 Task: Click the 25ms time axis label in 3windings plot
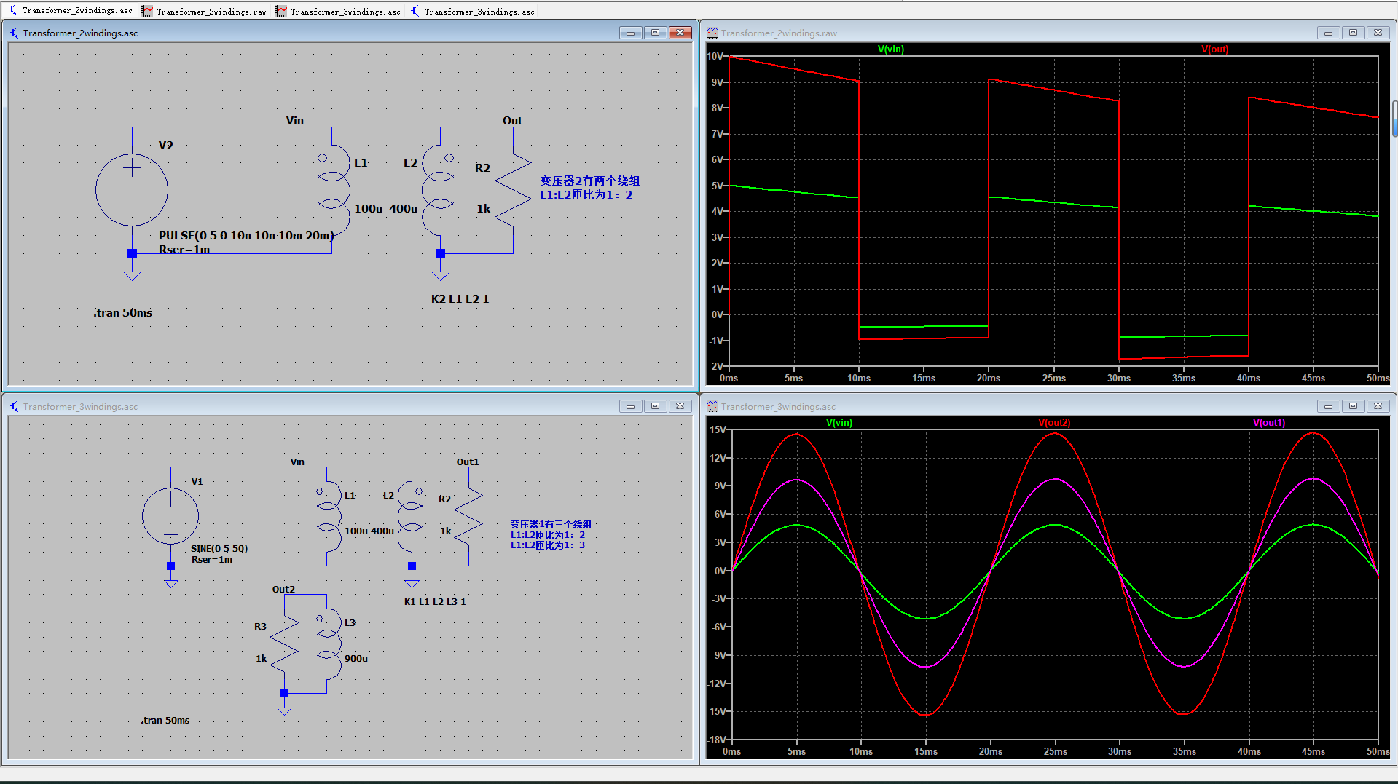pyautogui.click(x=1055, y=751)
